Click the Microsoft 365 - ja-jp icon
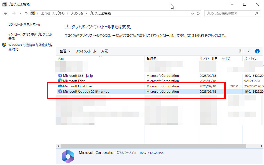Image resolution: width=264 pixels, height=165 pixels. (x=60, y=76)
